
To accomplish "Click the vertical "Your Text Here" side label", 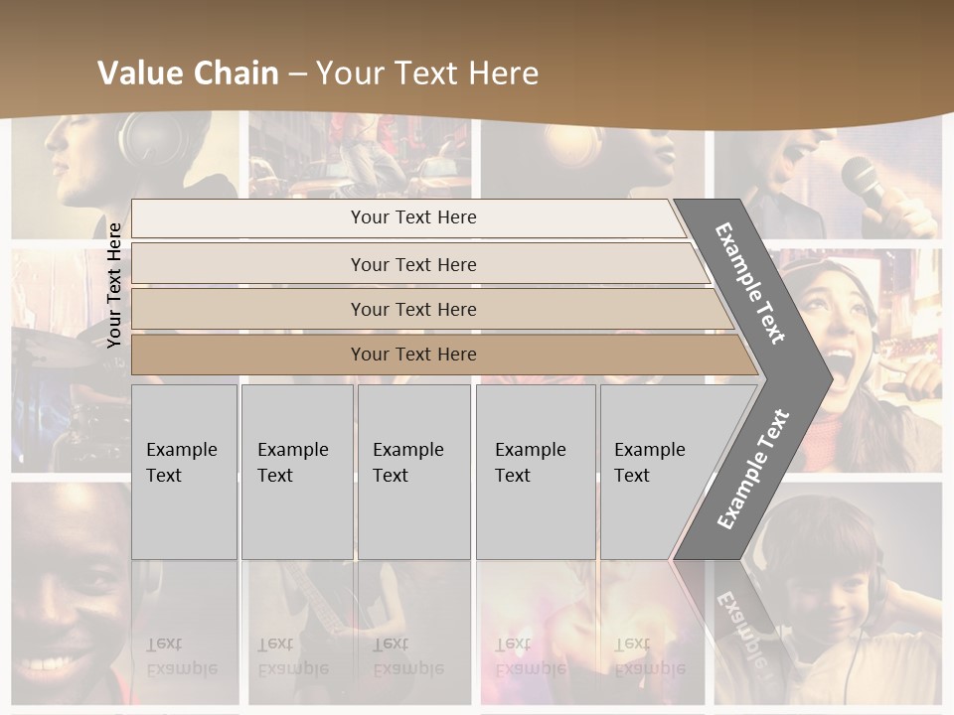I will [114, 285].
